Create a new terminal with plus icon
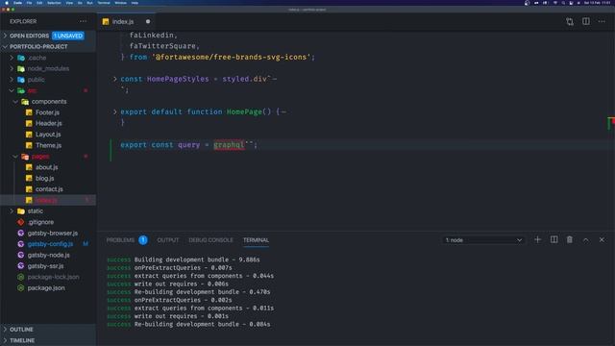This screenshot has width=615, height=346. 537,239
